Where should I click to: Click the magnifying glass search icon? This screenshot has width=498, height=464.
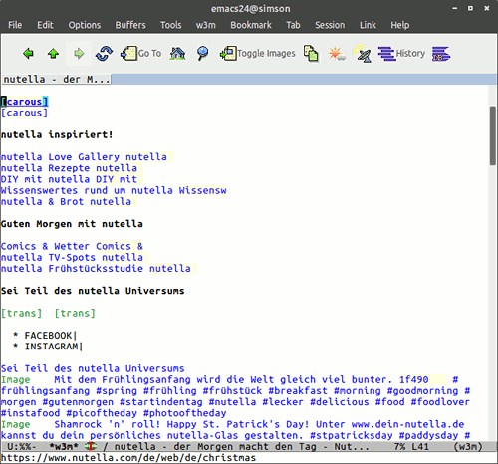click(x=202, y=53)
